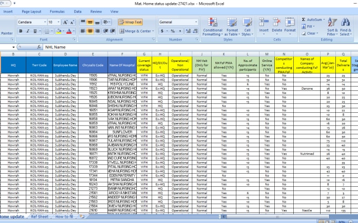Apply red Font Color swatch

coord(69,31)
